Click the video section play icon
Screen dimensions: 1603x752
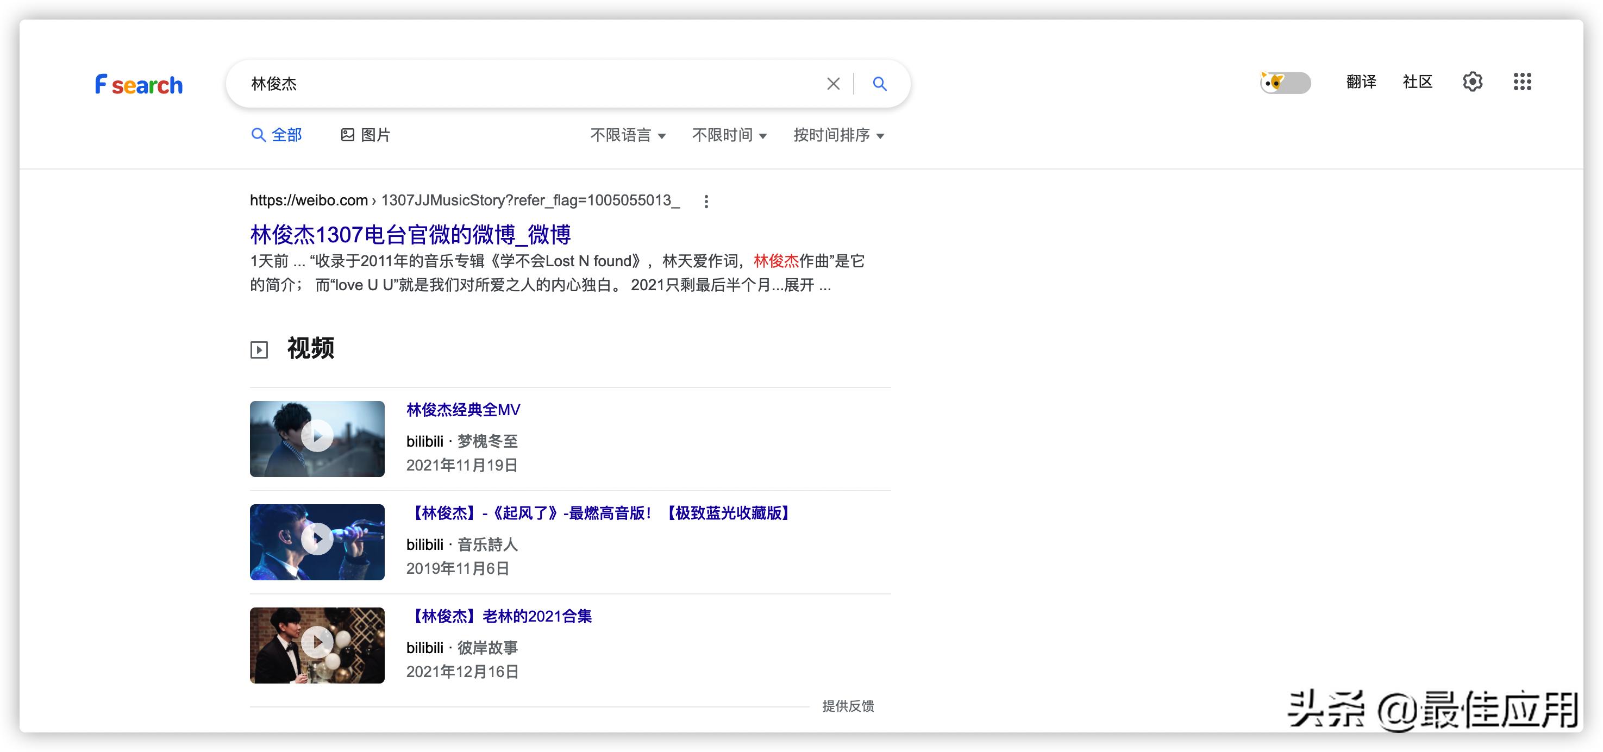[260, 349]
